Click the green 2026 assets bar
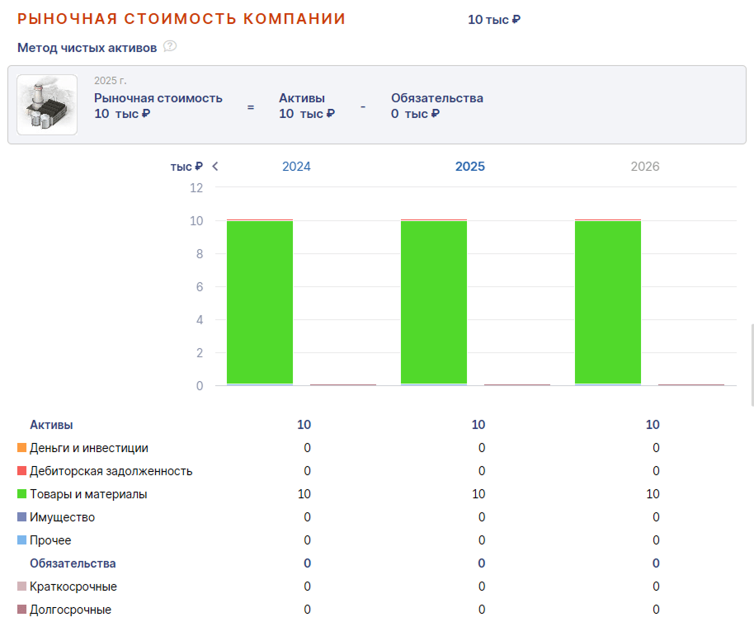The height and width of the screenshot is (622, 754). pos(608,303)
